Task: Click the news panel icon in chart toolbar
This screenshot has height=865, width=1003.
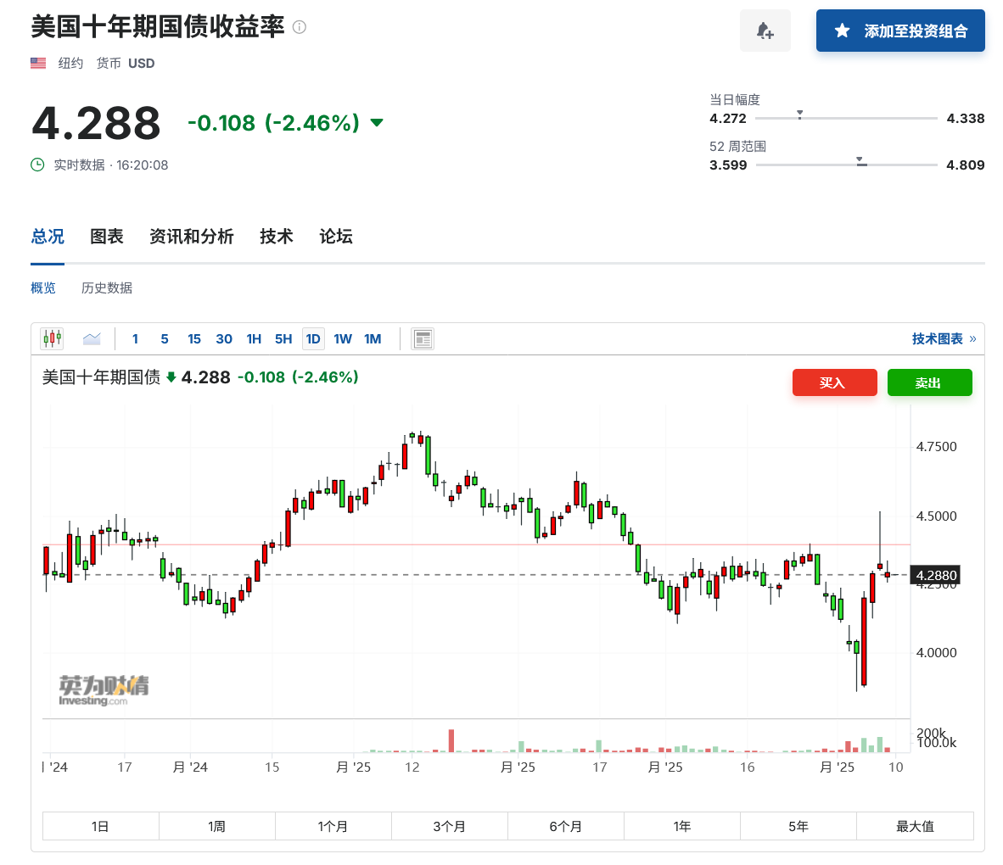Action: click(423, 339)
